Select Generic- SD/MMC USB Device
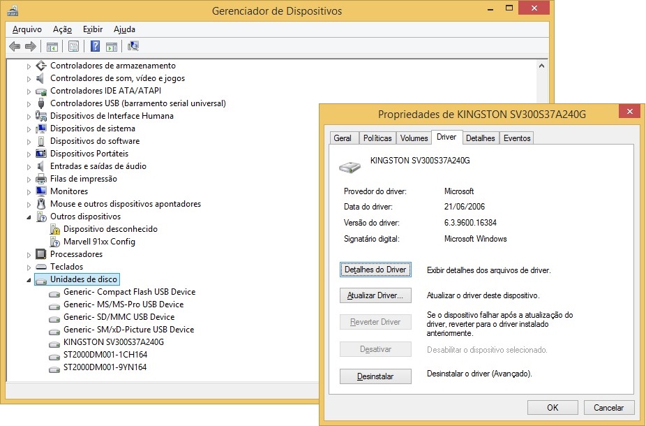Viewport: 646px width, 426px height. 119,317
